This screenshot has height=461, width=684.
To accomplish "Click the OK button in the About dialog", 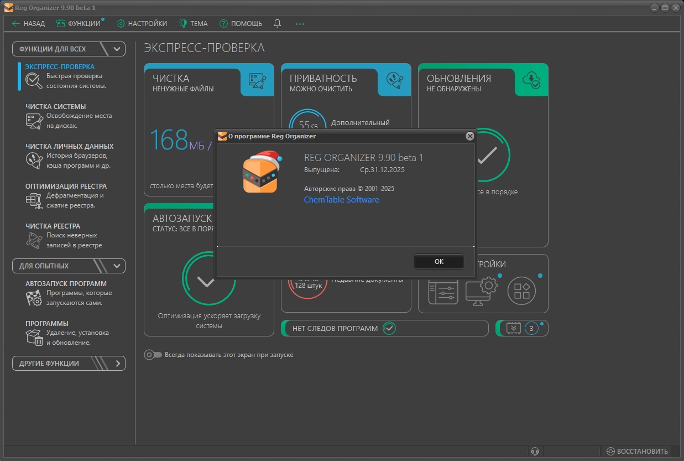I will tap(439, 262).
